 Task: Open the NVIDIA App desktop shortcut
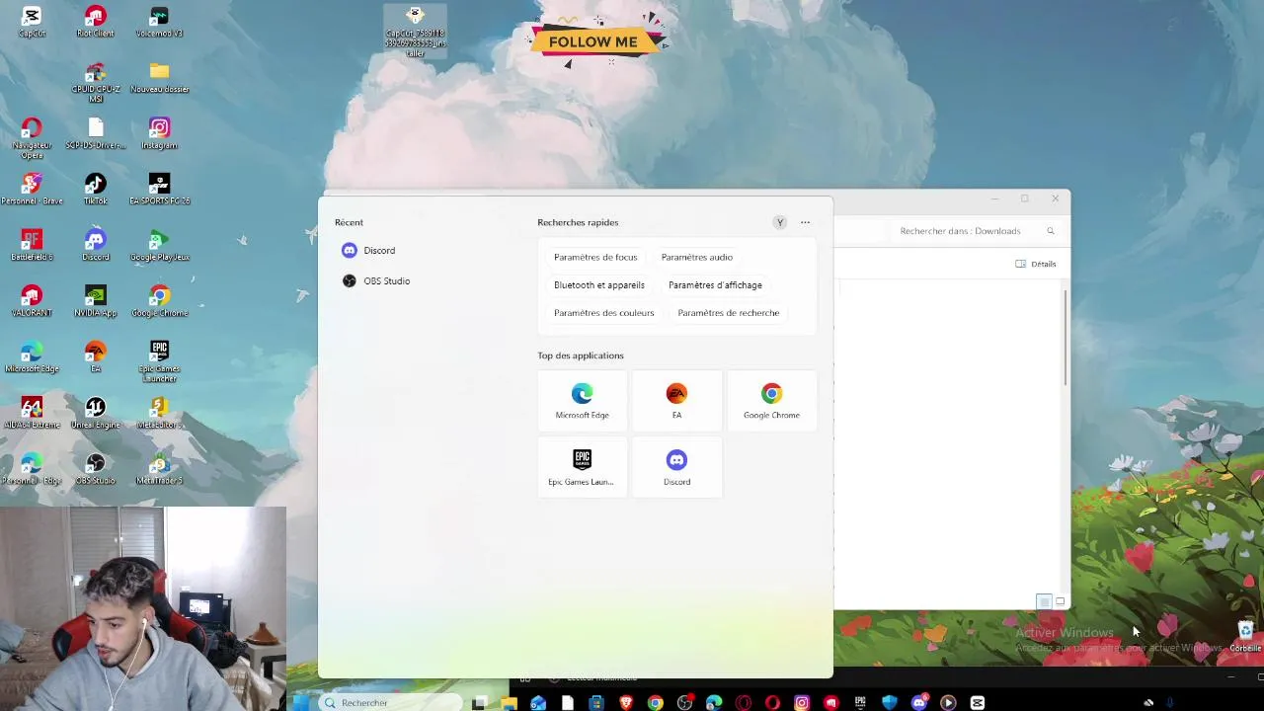pyautogui.click(x=95, y=301)
